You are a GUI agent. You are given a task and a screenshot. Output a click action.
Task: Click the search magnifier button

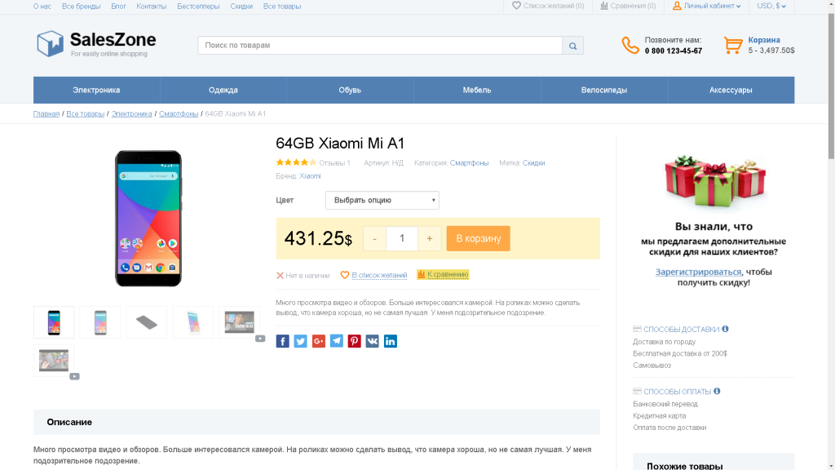(573, 46)
